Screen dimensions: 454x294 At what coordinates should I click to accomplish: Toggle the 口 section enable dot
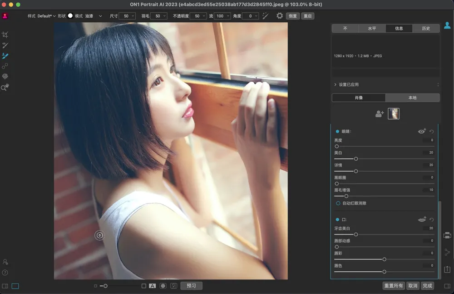(337, 219)
